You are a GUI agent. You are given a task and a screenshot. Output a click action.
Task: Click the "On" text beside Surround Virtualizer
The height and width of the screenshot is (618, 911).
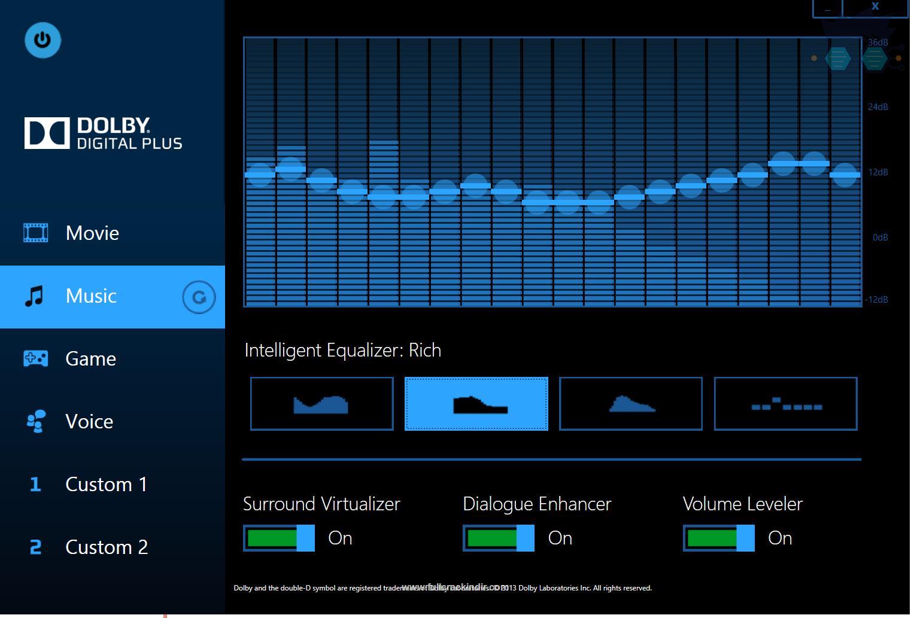(x=340, y=538)
